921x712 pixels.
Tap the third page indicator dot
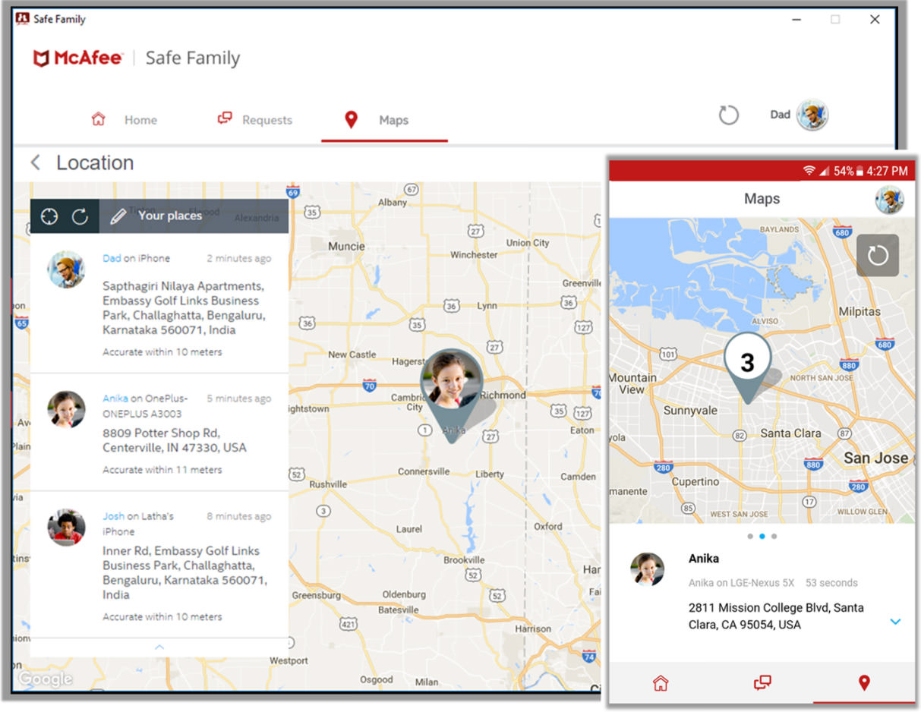[x=774, y=536]
